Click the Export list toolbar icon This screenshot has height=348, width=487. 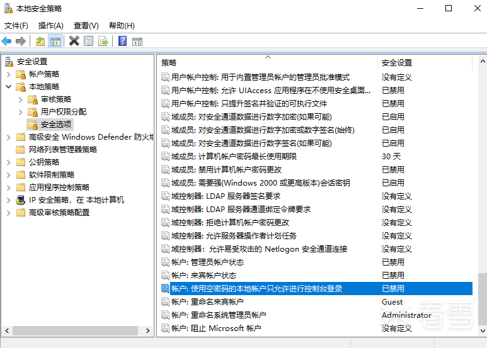(x=103, y=41)
